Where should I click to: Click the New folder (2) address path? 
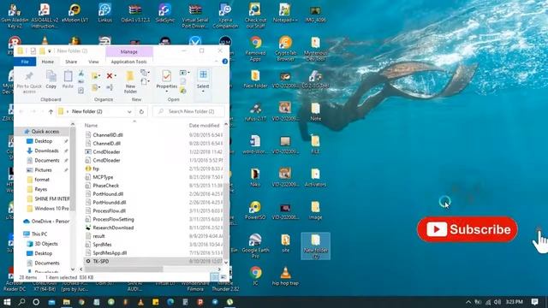(87, 111)
